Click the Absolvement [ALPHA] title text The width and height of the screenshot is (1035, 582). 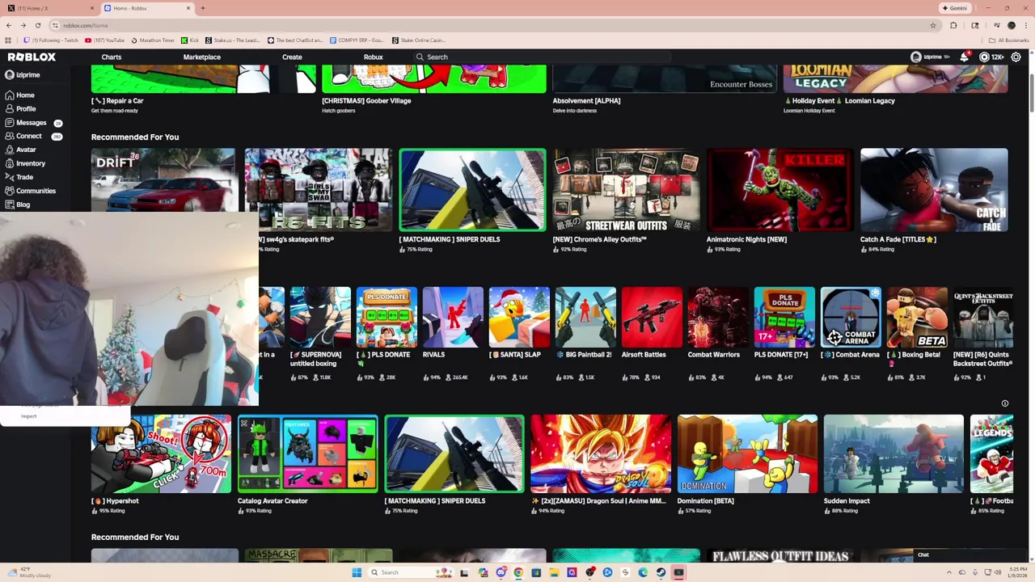[586, 100]
